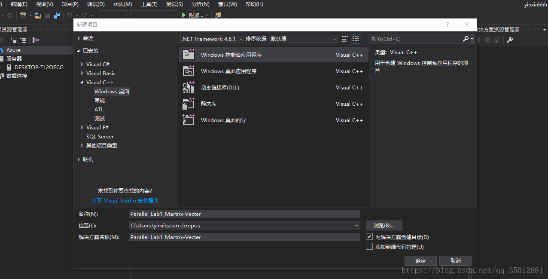
Task: Open the 编辑(E) menu
Action: click(19, 4)
